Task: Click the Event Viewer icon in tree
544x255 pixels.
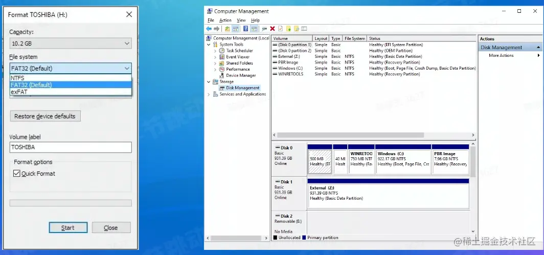Action: pyautogui.click(x=222, y=57)
